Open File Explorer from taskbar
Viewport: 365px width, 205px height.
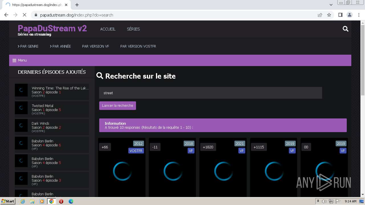pos(32,201)
